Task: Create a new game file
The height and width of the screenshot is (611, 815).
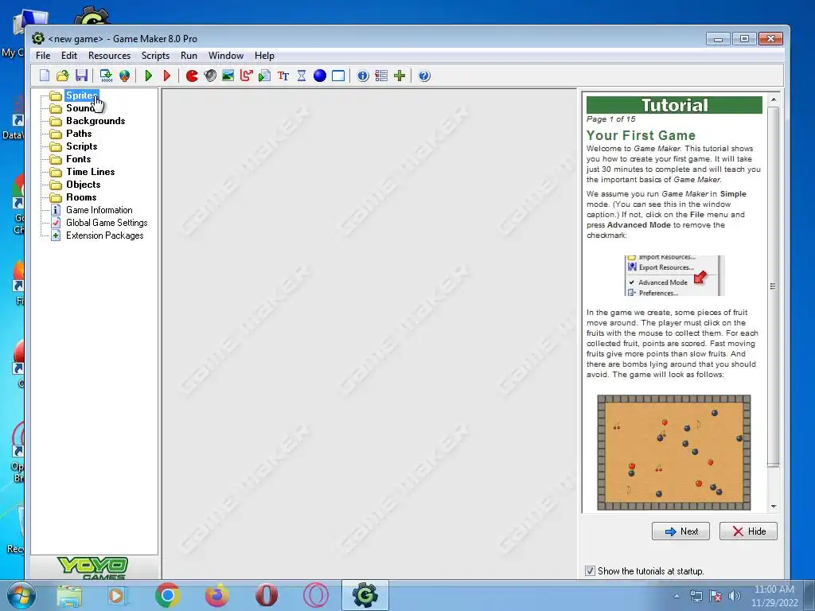Action: pyautogui.click(x=45, y=76)
